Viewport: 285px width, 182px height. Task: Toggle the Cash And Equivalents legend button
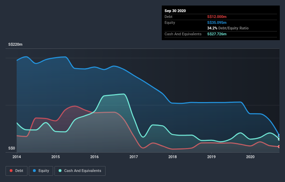tap(80, 171)
